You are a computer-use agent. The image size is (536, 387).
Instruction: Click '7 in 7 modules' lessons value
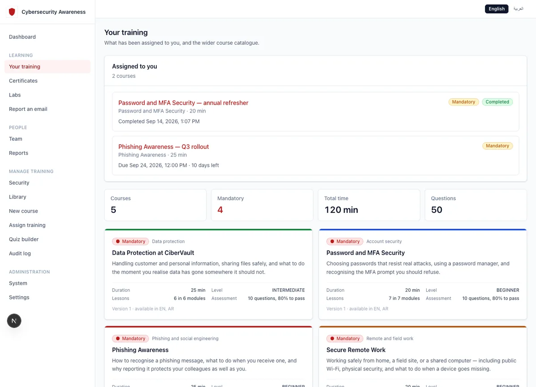click(x=404, y=299)
